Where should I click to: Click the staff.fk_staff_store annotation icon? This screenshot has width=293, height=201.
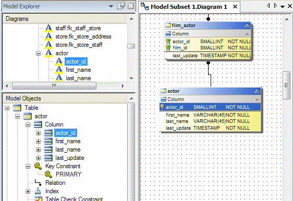(x=48, y=28)
